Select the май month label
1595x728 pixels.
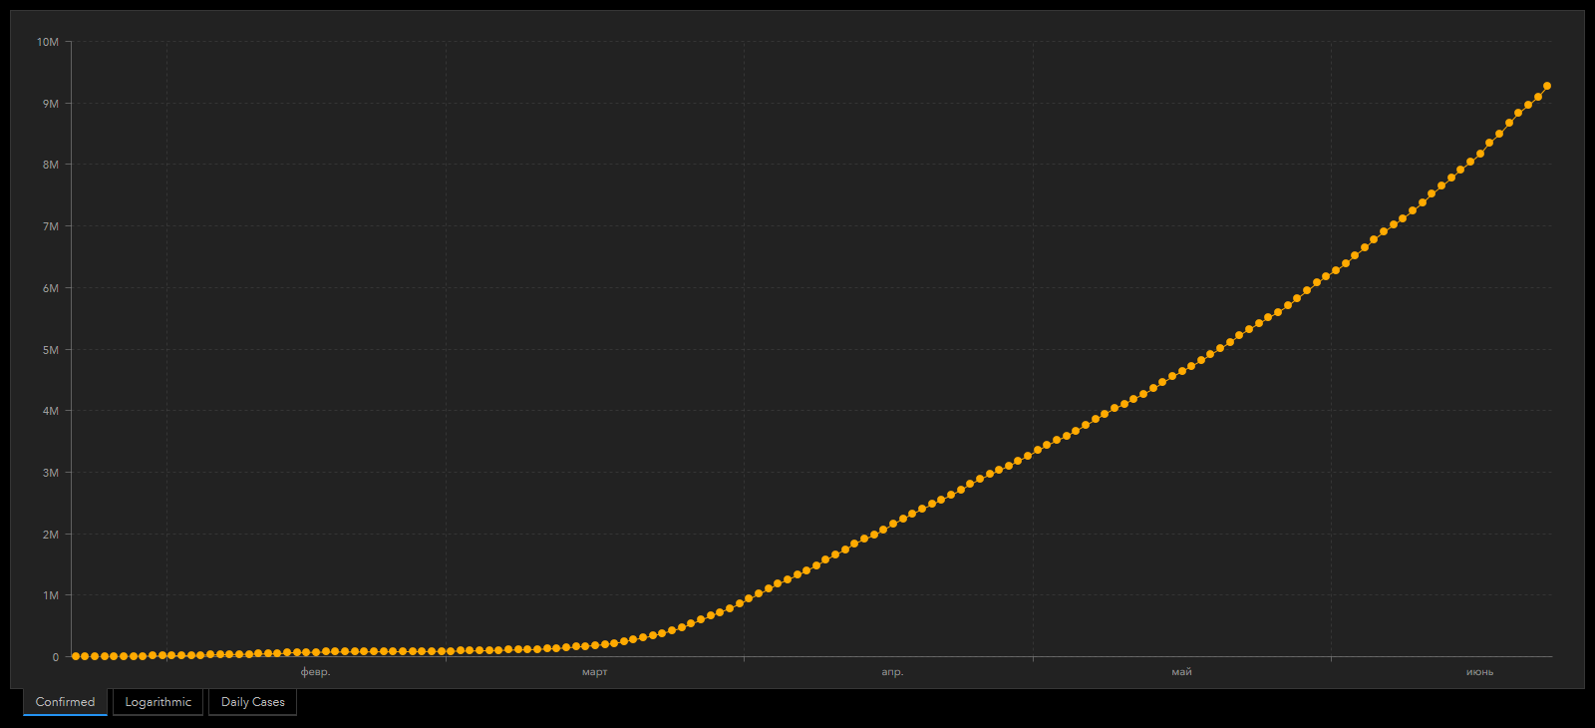point(1181,672)
